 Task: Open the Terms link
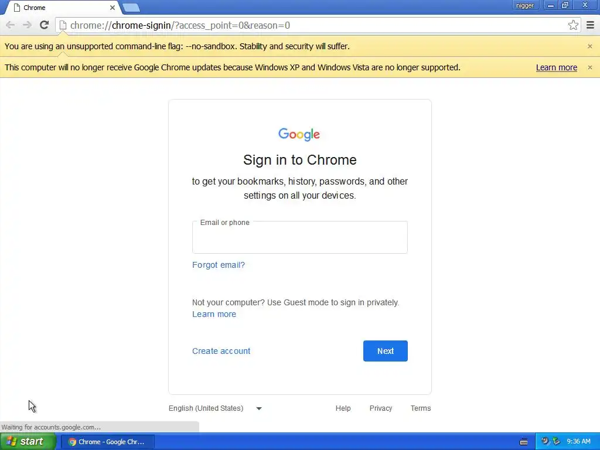[421, 408]
